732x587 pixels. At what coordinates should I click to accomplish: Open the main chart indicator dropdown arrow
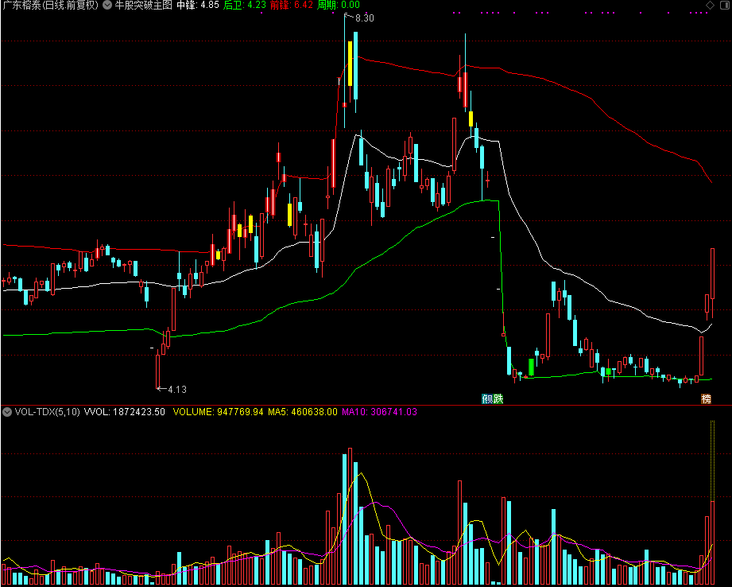(107, 6)
